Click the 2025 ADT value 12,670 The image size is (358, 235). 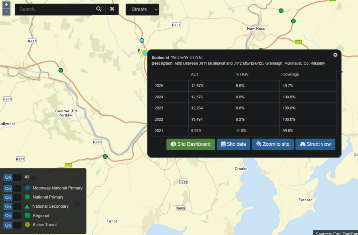[197, 86]
